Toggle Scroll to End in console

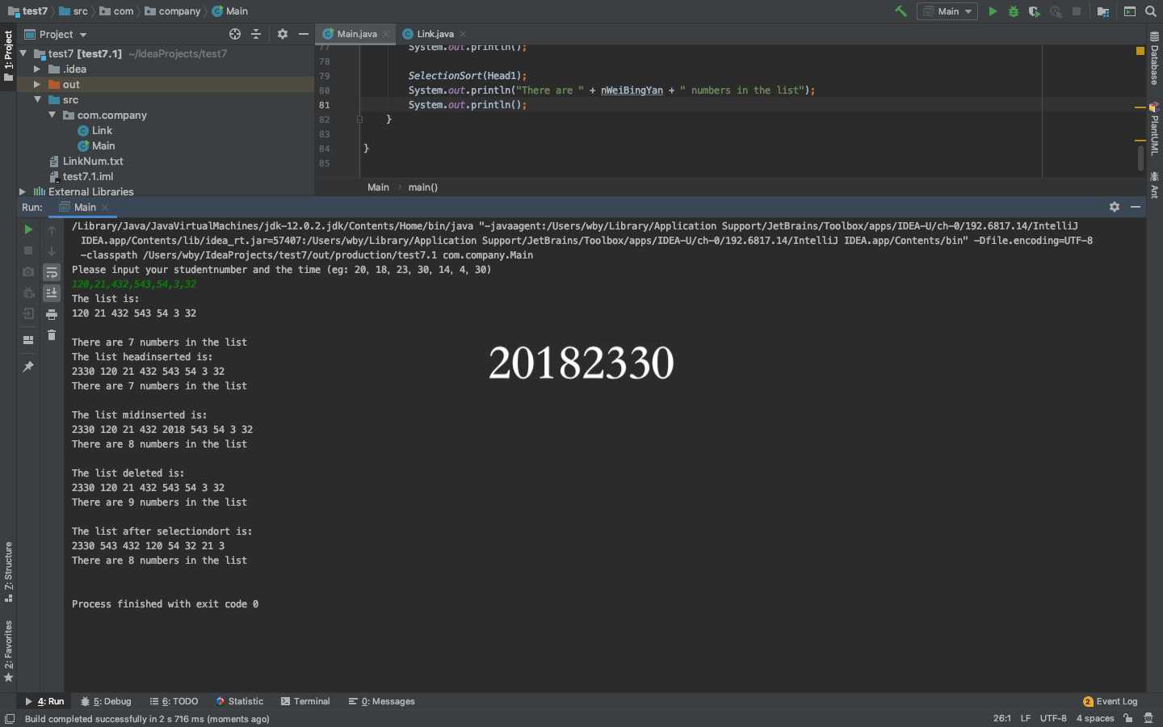coord(52,293)
